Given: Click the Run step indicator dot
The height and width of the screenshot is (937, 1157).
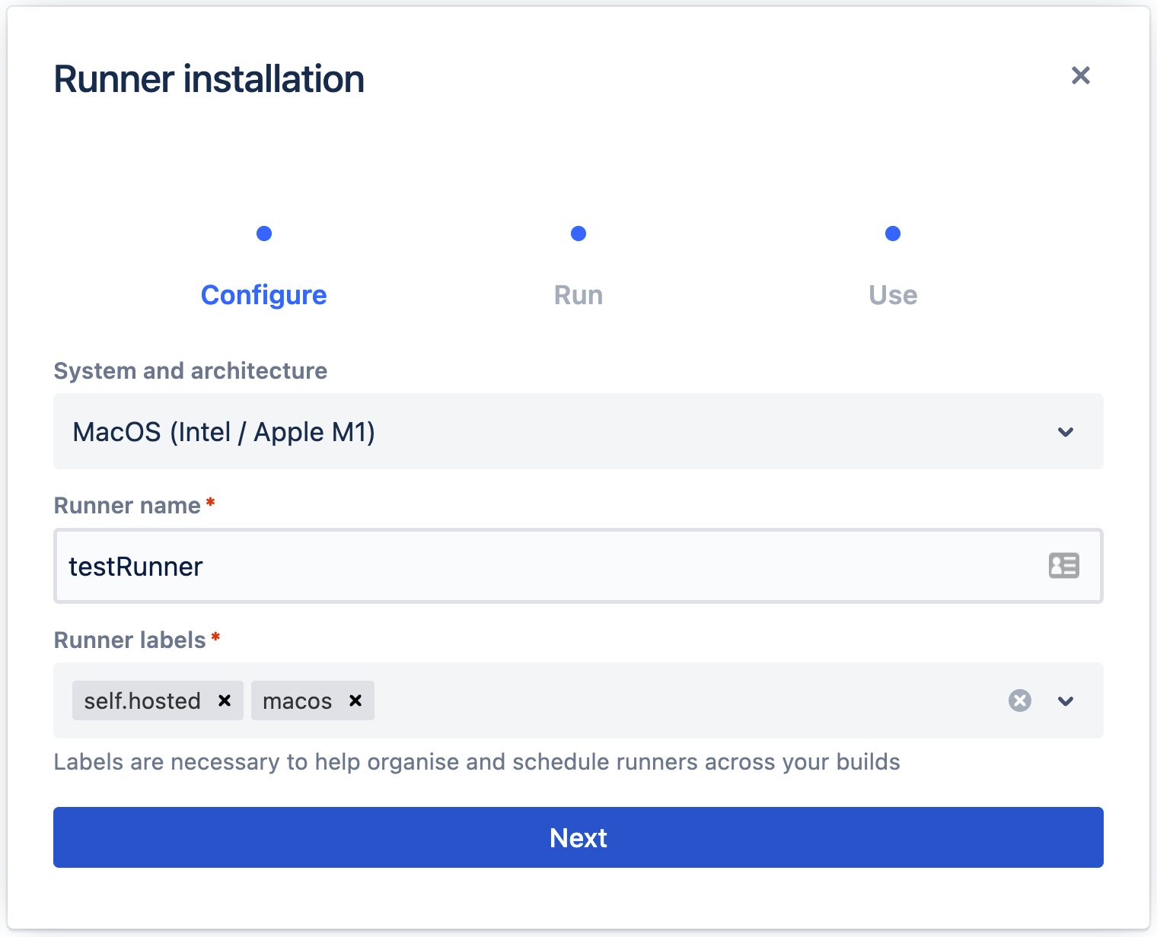Looking at the screenshot, I should click(578, 233).
